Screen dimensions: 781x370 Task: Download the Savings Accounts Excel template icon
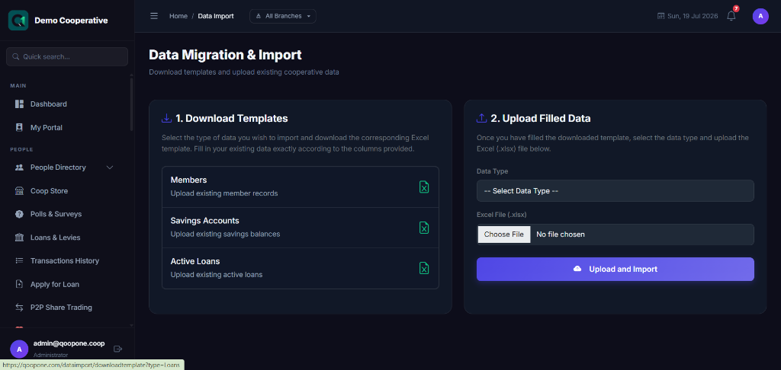(424, 228)
